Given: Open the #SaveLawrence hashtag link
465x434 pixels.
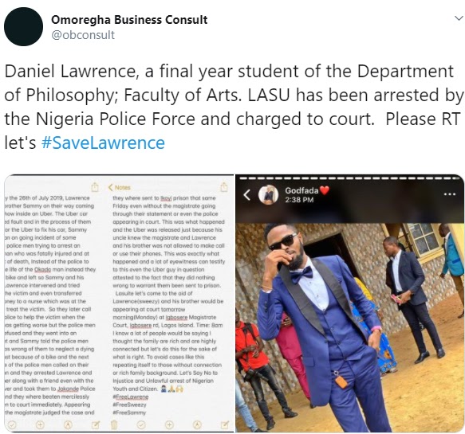Looking at the screenshot, I should coord(103,143).
